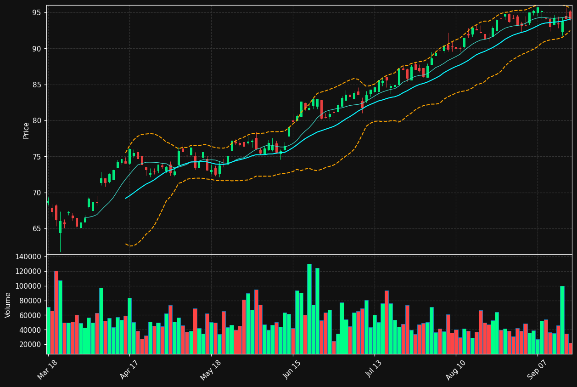This screenshot has width=577, height=387.
Task: Select the 75 price tick label
Action: (37, 157)
